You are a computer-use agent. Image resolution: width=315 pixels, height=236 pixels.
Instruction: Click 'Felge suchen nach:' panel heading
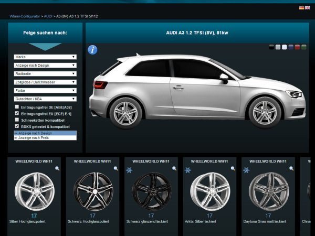coord(45,33)
